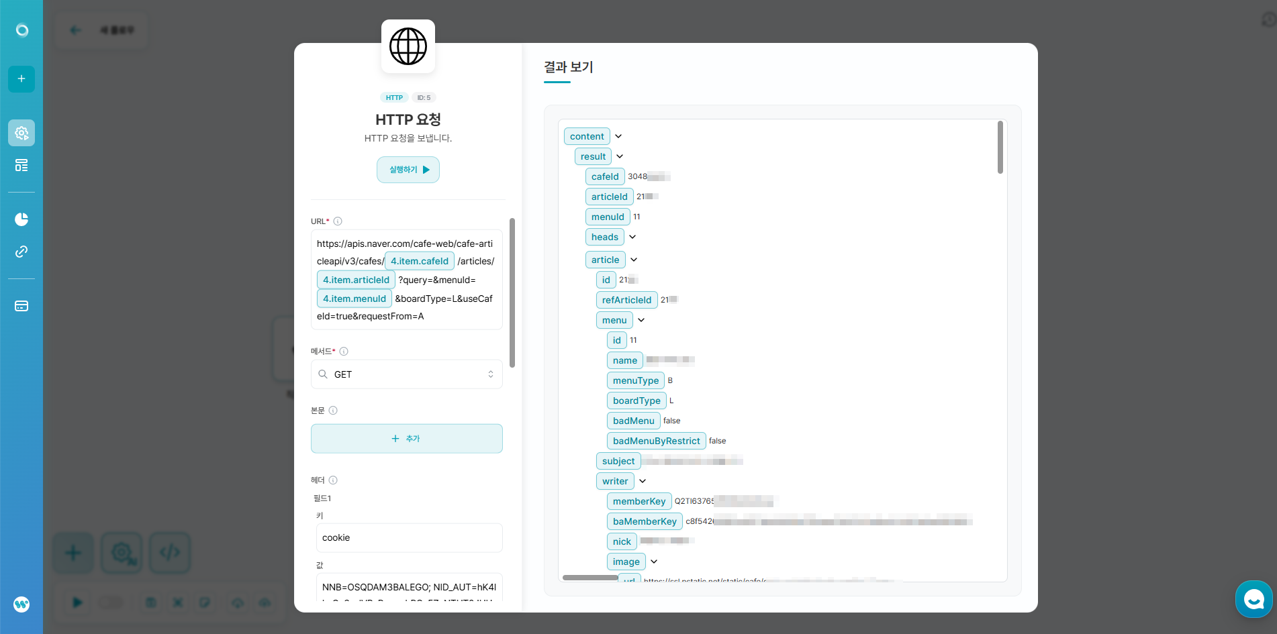This screenshot has width=1277, height=634.
Task: Click the info icon next to 헤더 label
Action: pos(333,480)
